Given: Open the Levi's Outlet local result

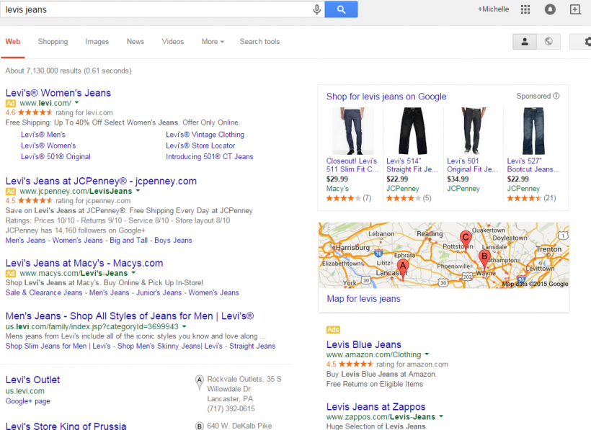Looking at the screenshot, I should tap(32, 380).
